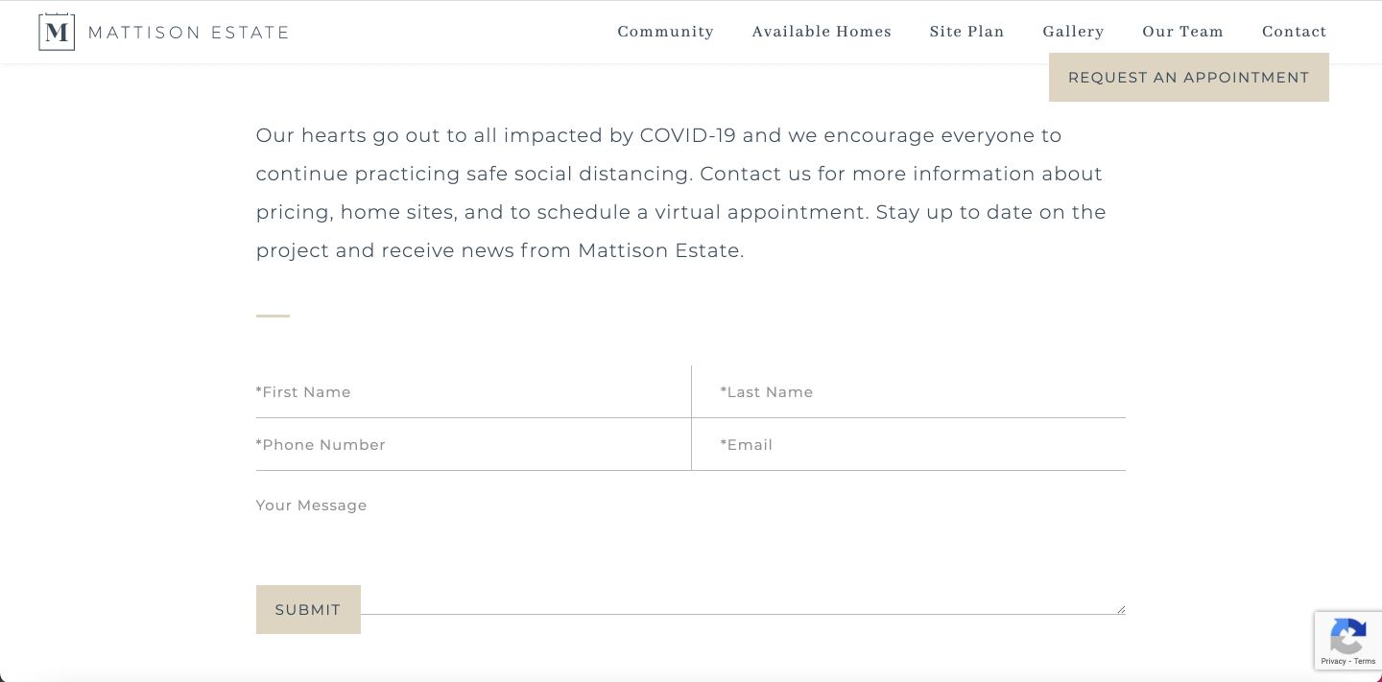Click the message box resize handle
The height and width of the screenshot is (682, 1382).
point(1120,609)
